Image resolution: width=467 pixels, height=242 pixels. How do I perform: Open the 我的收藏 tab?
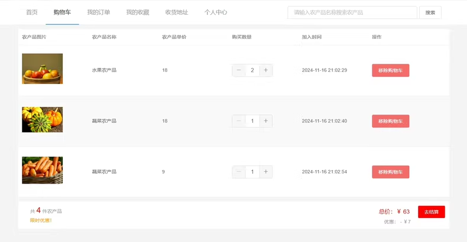pyautogui.click(x=138, y=12)
